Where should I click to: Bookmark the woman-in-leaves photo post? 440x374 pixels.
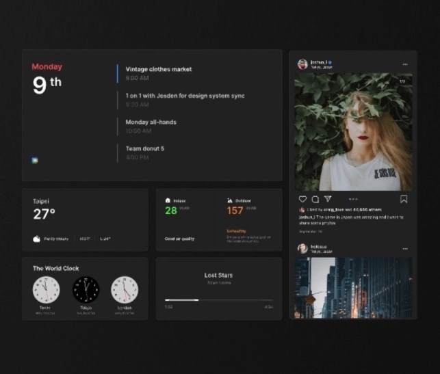pos(404,199)
